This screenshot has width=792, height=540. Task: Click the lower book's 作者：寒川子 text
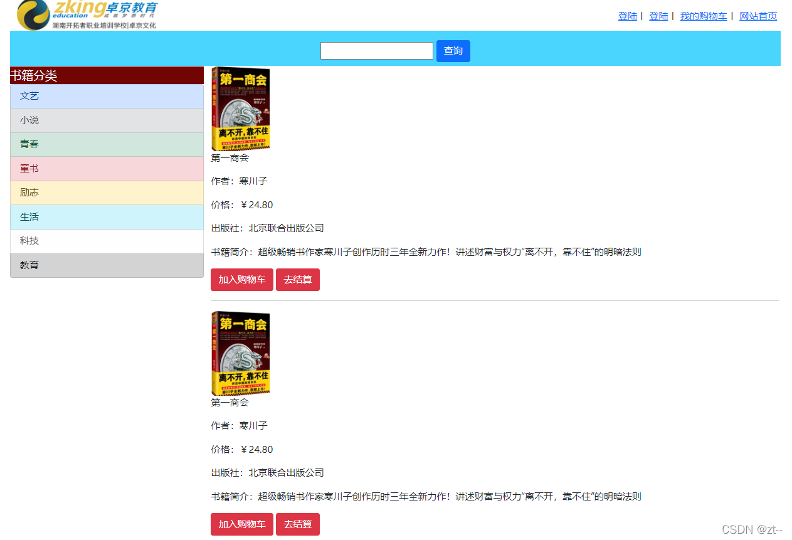pos(239,426)
